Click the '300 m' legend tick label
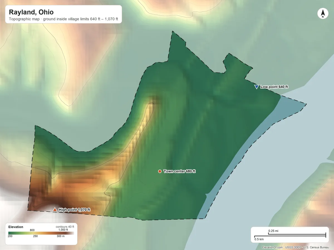This screenshot has width=334, height=250. 61,236
